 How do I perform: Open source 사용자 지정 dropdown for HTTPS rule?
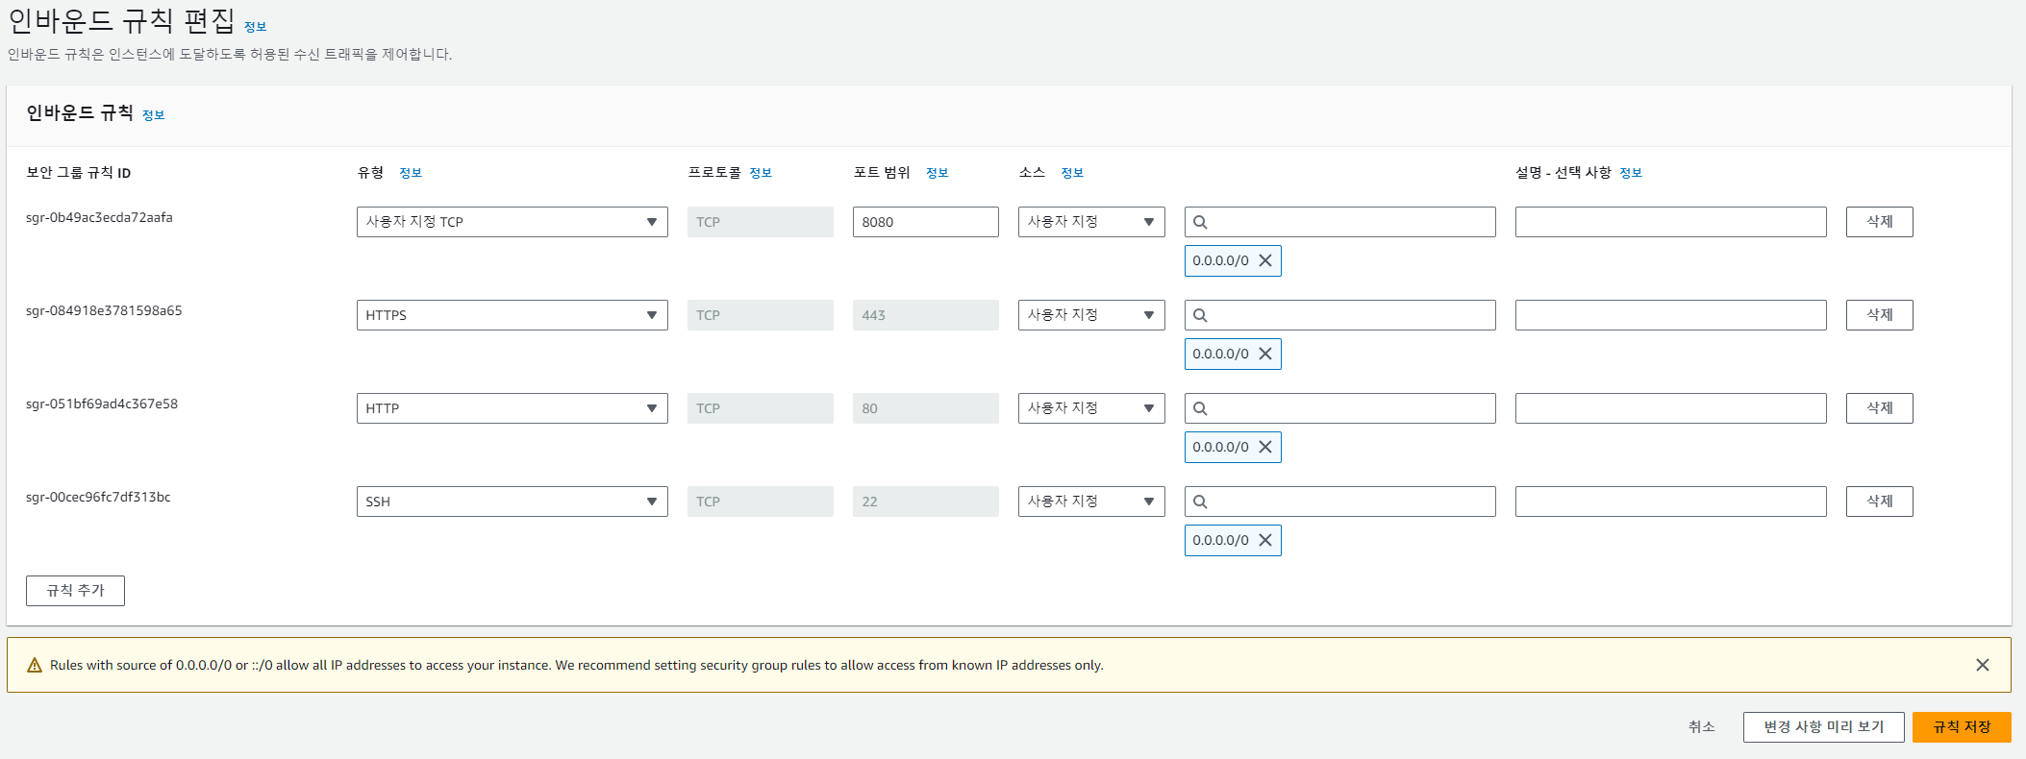pos(1091,315)
